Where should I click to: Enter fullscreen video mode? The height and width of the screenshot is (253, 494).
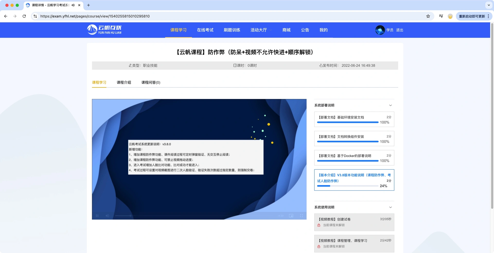(x=301, y=216)
